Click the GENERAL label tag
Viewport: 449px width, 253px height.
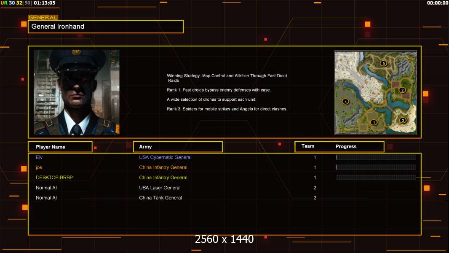pos(43,17)
